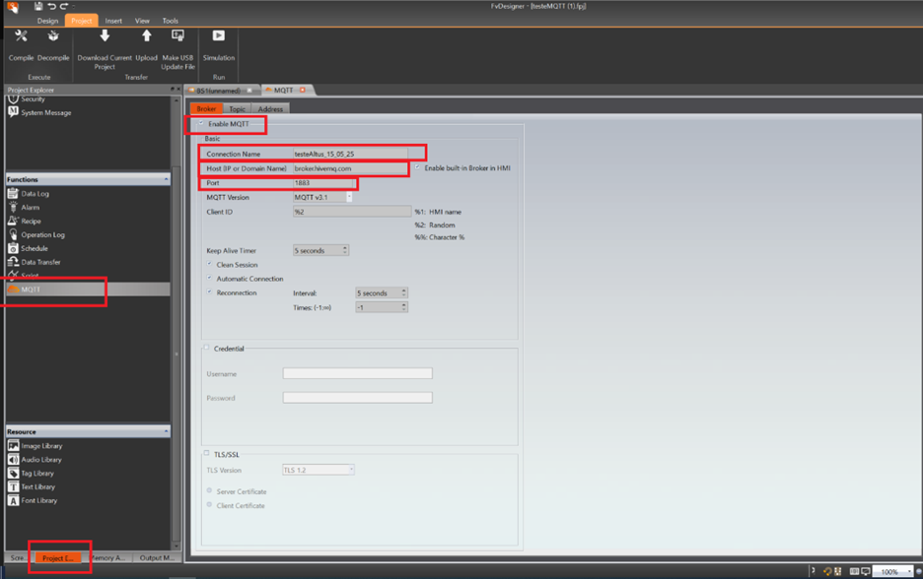Click Make USB Update File icon
923x579 pixels.
tap(177, 36)
